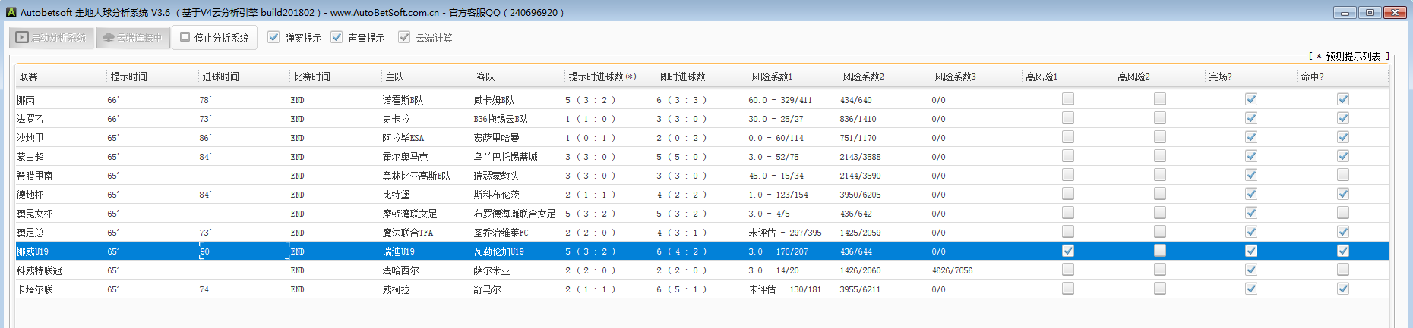Image resolution: width=1413 pixels, height=328 pixels.
Task: Toggle the 弹窗提示 popup alert checkbox
Action: pyautogui.click(x=274, y=37)
